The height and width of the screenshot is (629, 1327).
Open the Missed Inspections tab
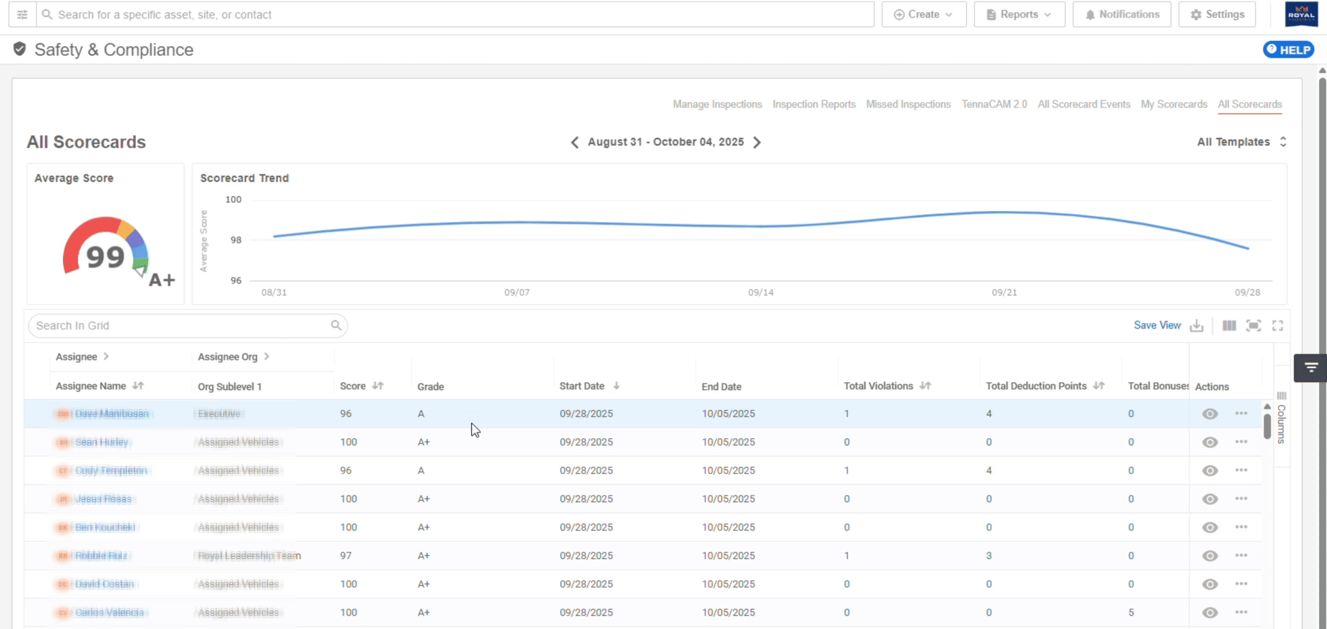pos(908,104)
